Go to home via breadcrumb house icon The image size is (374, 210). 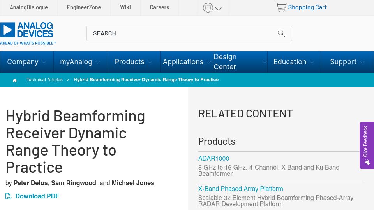click(x=15, y=80)
